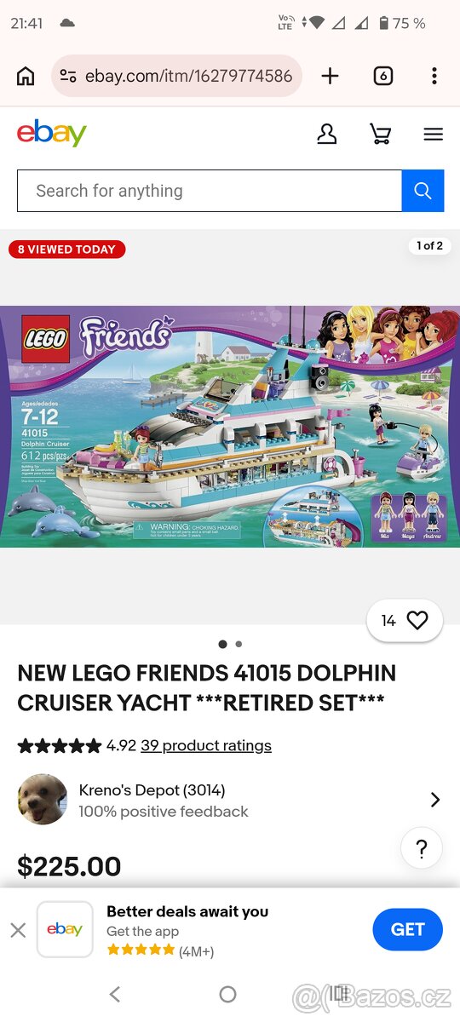Open the eBay account profile icon
Viewport: 460px width, 1022px height.
click(x=327, y=134)
